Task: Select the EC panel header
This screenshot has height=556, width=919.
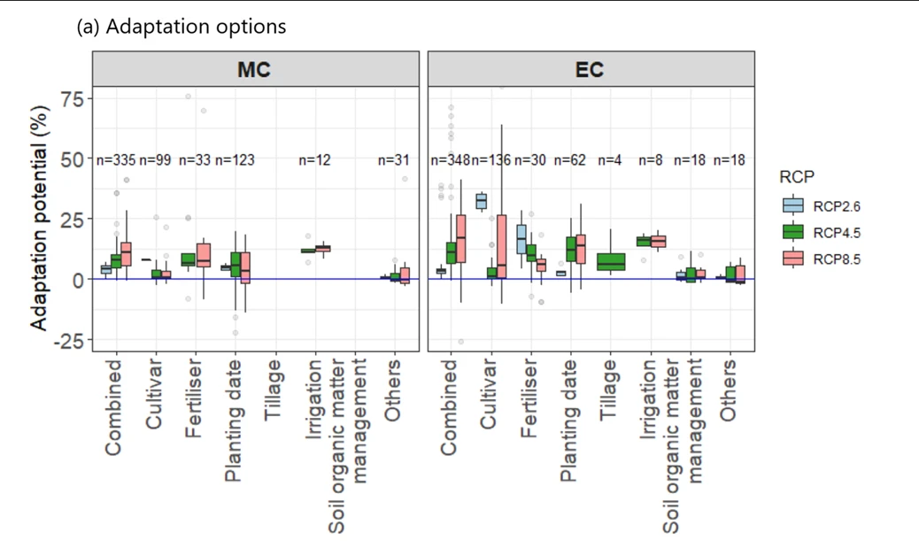Action: click(x=591, y=69)
